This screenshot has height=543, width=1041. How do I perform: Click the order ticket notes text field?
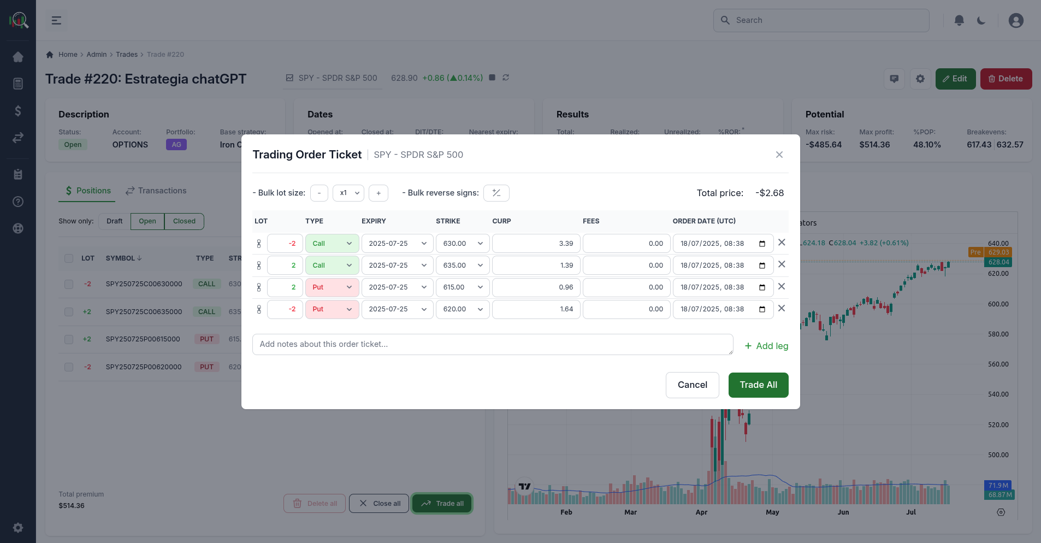click(492, 344)
